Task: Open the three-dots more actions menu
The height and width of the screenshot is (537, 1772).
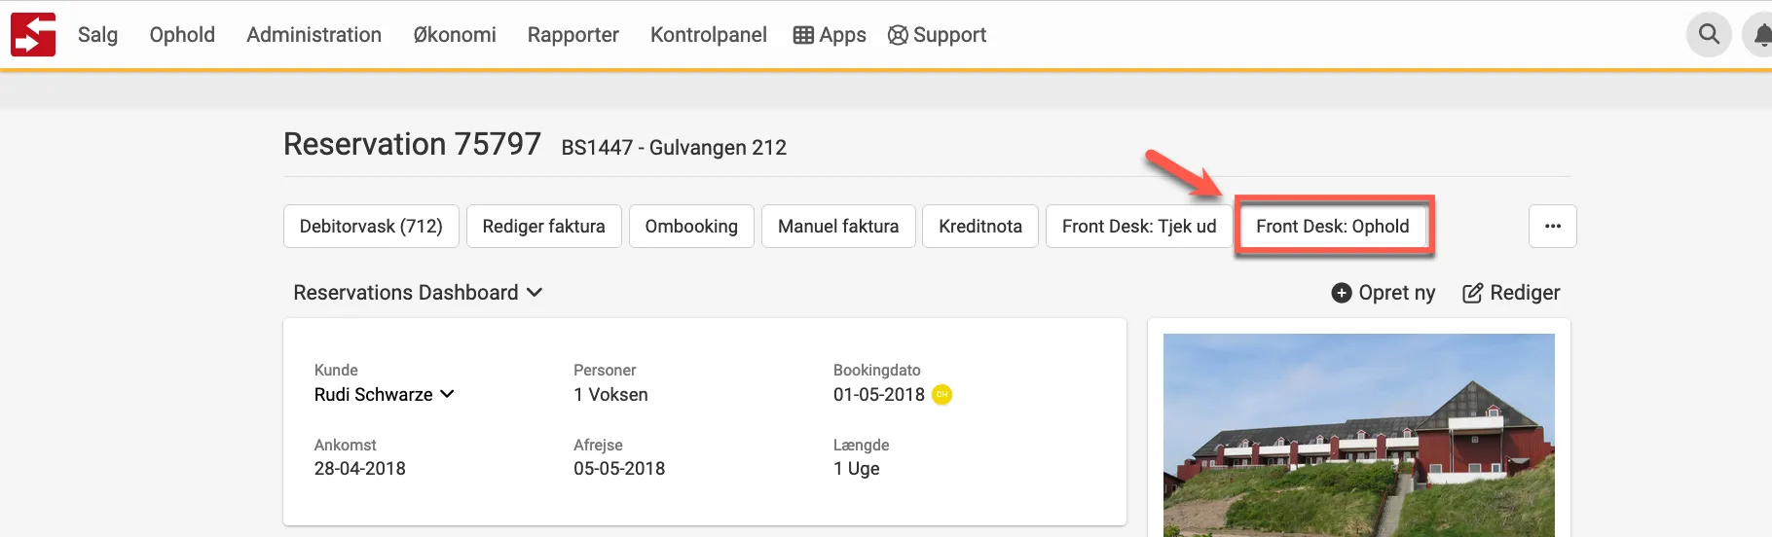Action: pyautogui.click(x=1552, y=226)
